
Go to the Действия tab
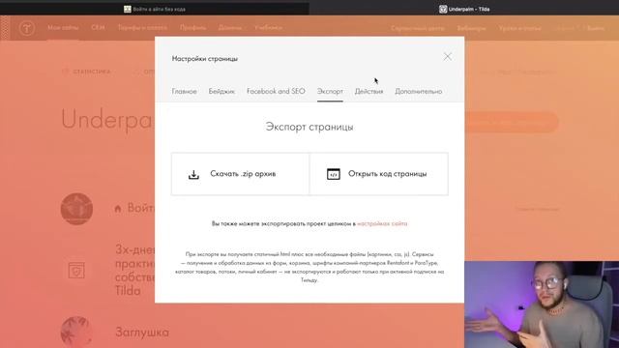(x=368, y=91)
